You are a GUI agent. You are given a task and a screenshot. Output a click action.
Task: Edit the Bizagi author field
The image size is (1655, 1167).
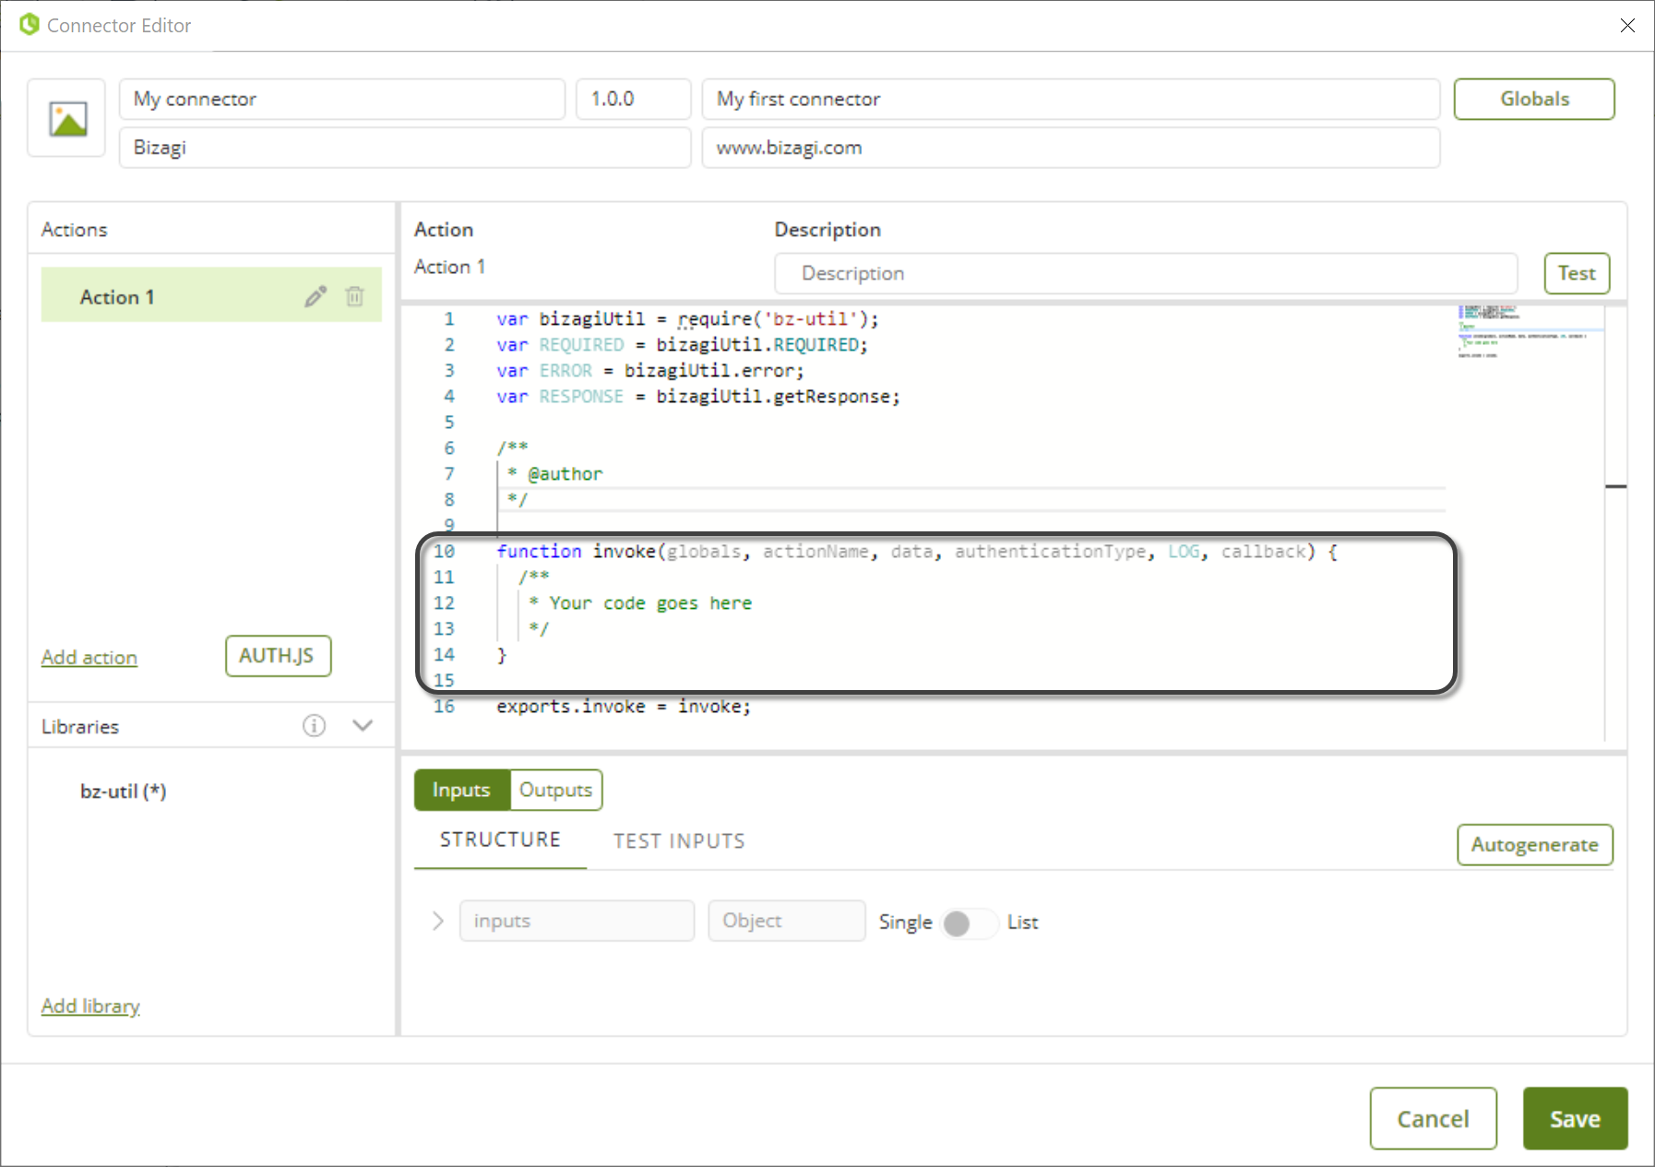click(405, 148)
